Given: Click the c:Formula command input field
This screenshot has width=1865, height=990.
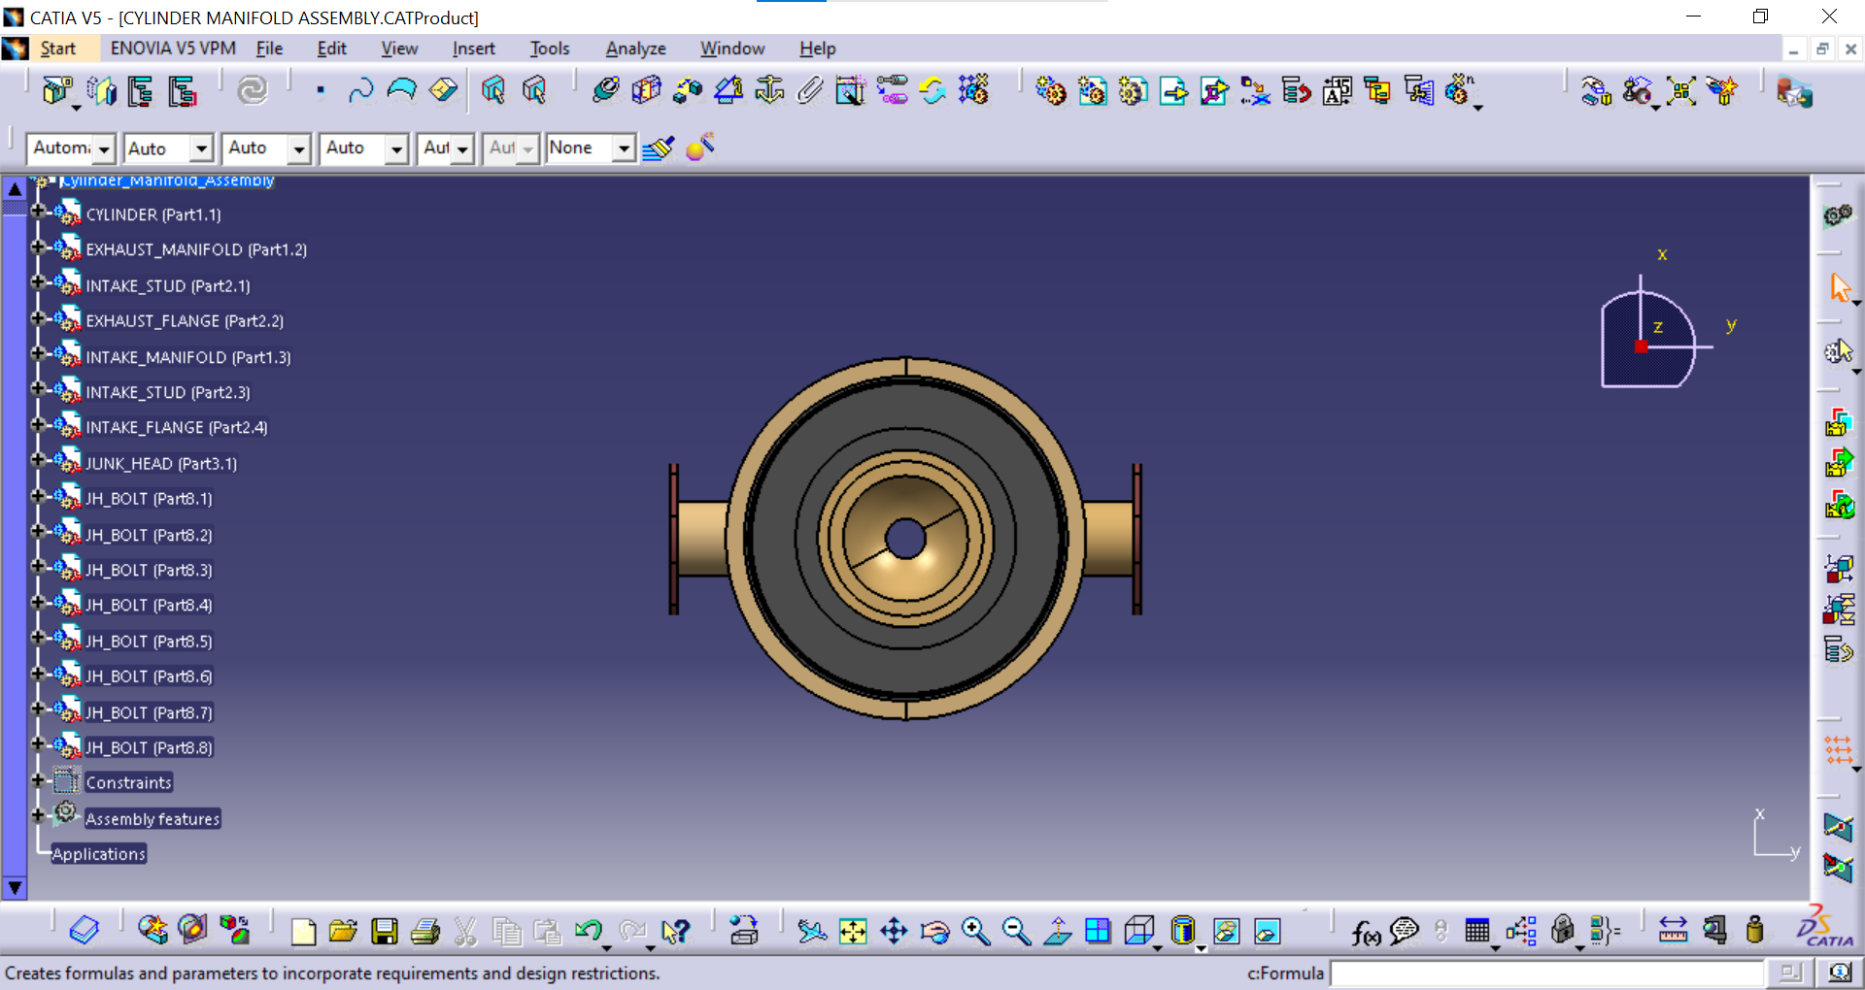Looking at the screenshot, I should click(x=1546, y=973).
